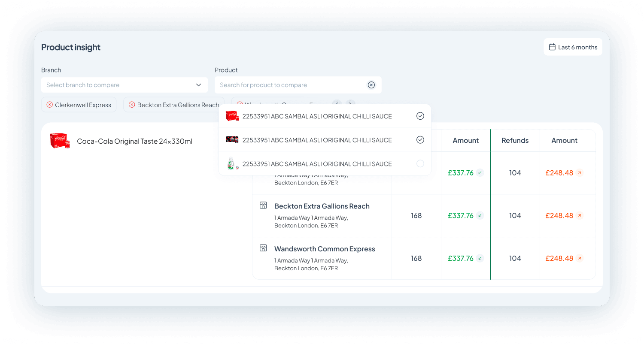Uncheck the option with the red Coca-Cola pack thumbnail

pyautogui.click(x=420, y=116)
